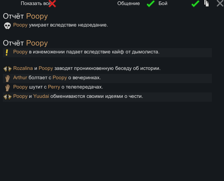Toggle the red X checkbox for 'Показать все'
This screenshot has width=224, height=181.
[52, 4]
